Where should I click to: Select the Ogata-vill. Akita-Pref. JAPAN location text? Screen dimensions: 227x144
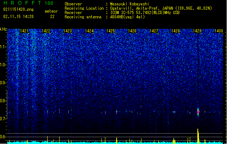(161, 8)
